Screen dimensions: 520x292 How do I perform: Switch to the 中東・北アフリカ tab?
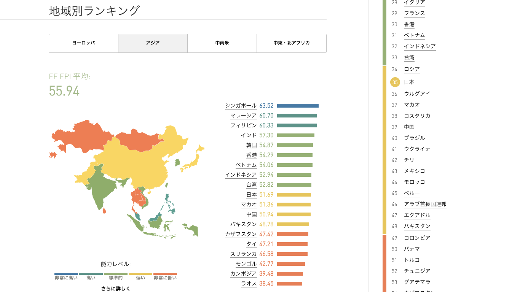pos(292,43)
